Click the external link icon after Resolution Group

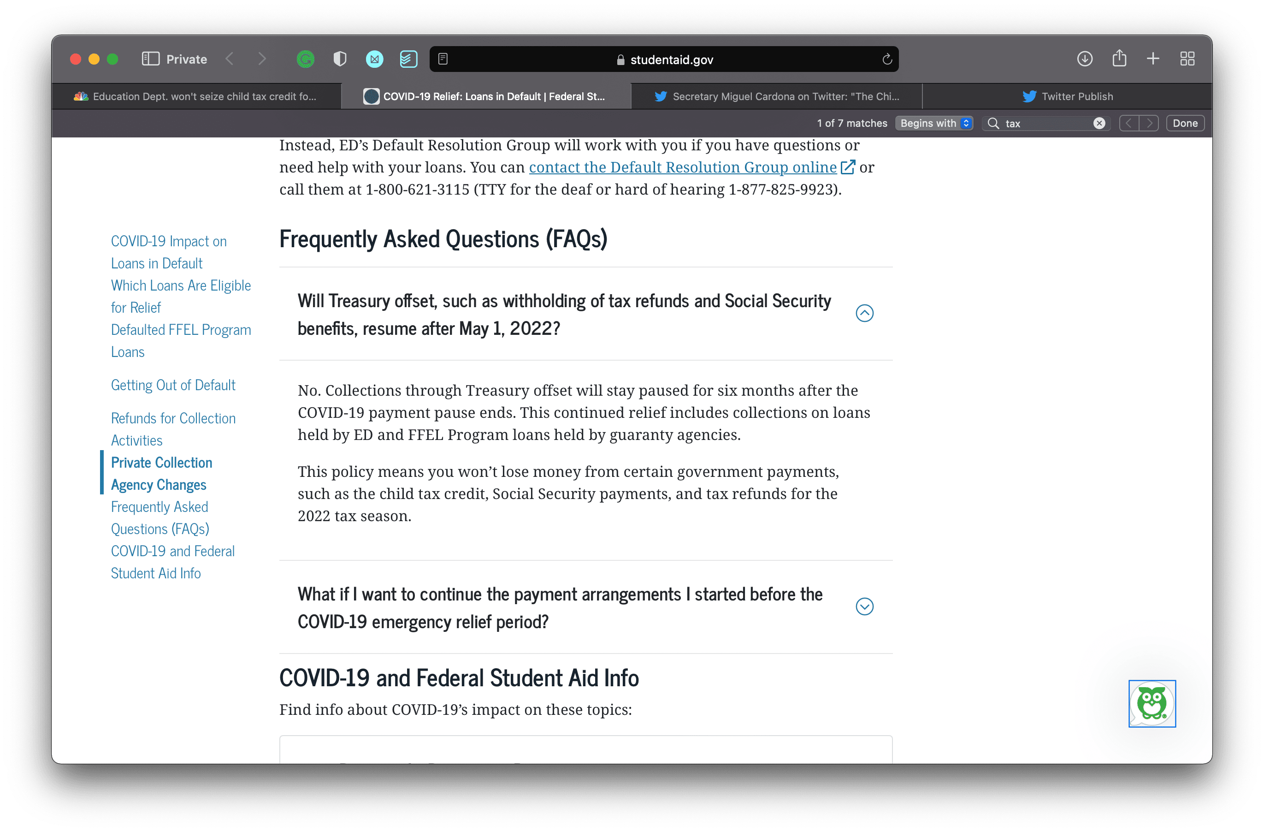pyautogui.click(x=848, y=167)
